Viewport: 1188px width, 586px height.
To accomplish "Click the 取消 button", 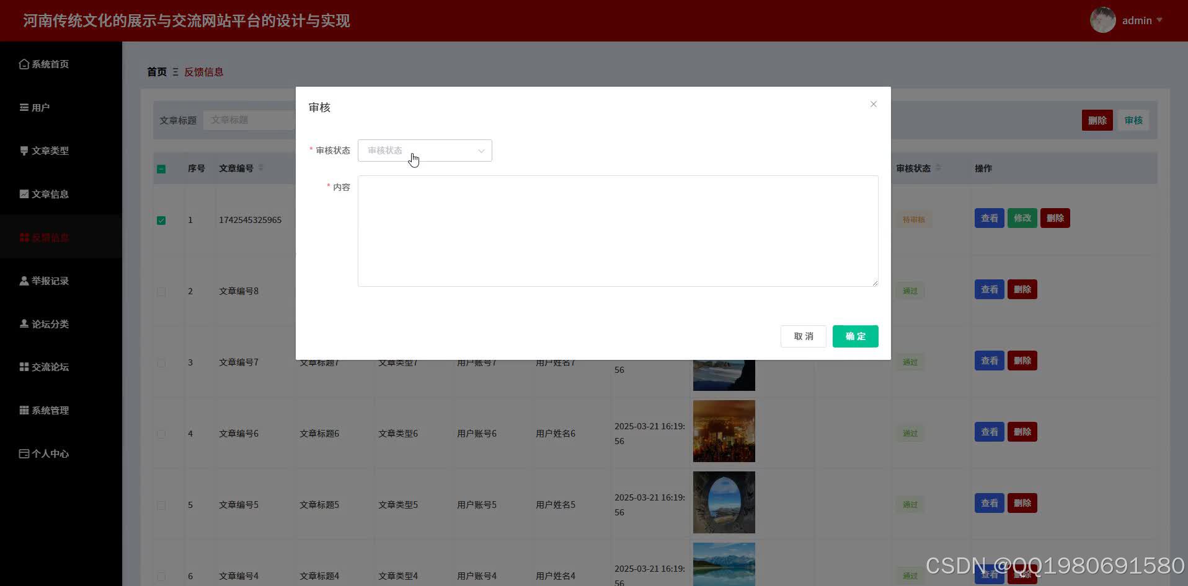I will click(803, 336).
